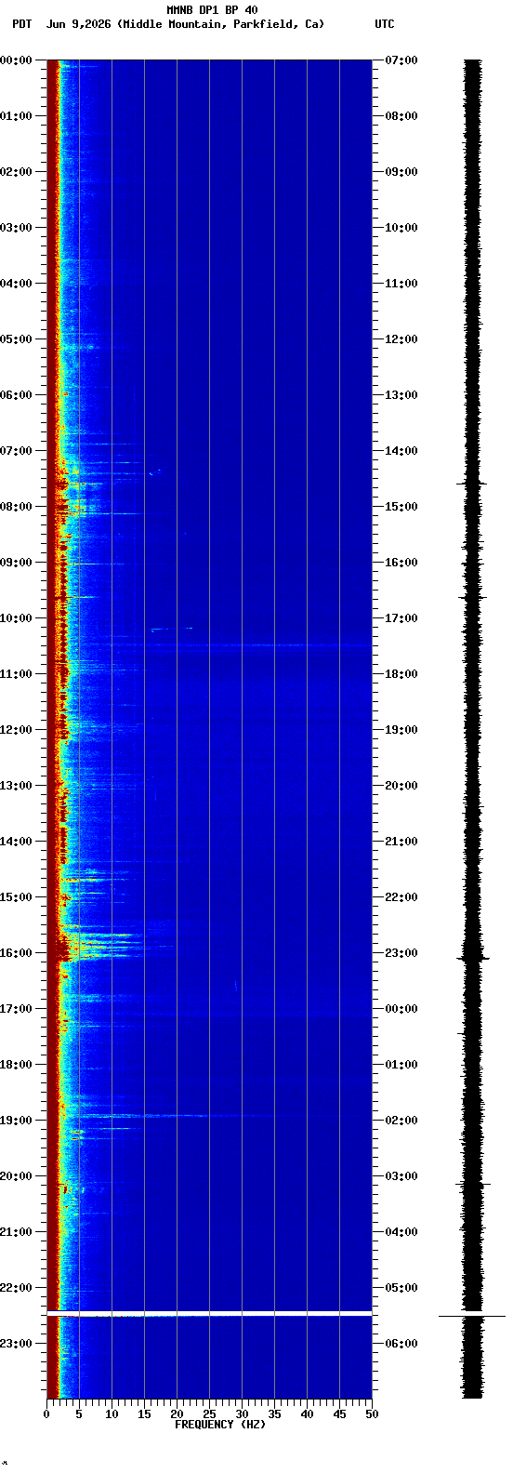Click the UTC axis label '07:00'
This screenshot has height=1473, width=513.
pyautogui.click(x=401, y=60)
